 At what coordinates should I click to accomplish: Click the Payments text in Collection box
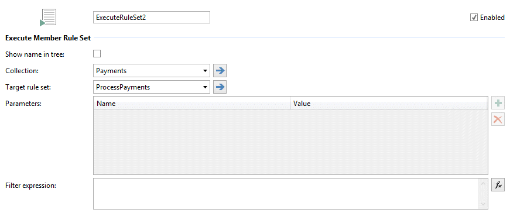pyautogui.click(x=111, y=71)
